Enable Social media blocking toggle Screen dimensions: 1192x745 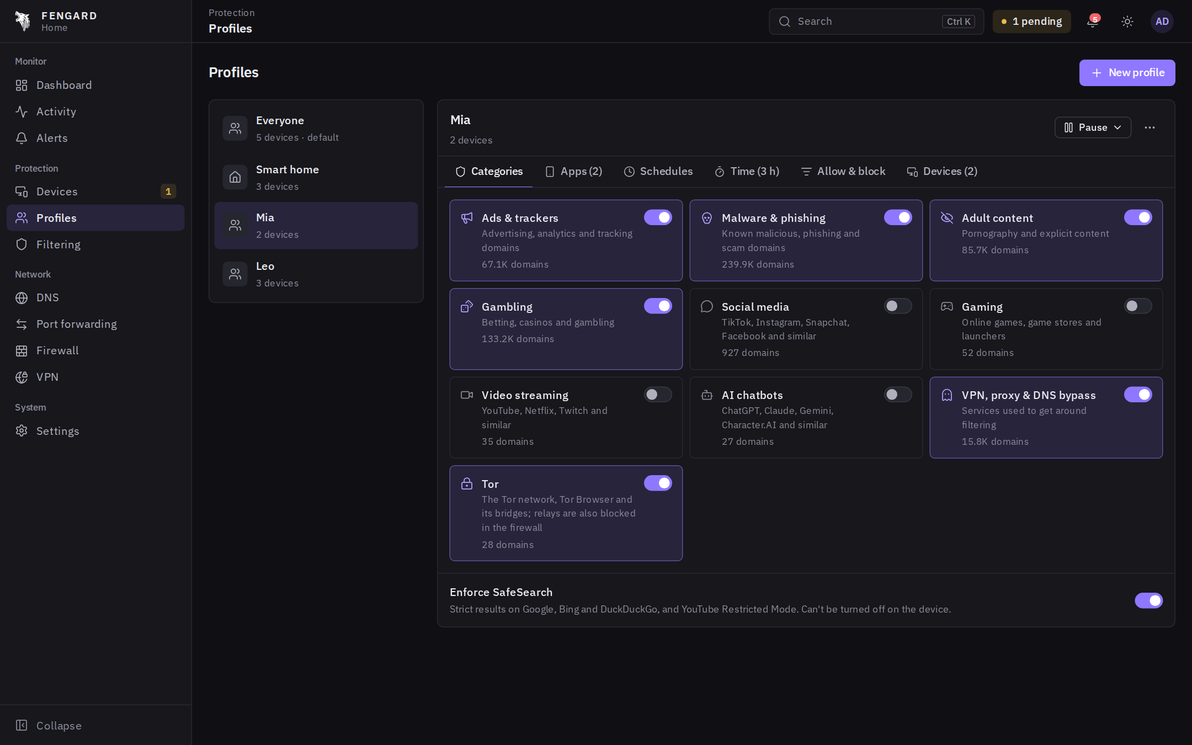898,306
